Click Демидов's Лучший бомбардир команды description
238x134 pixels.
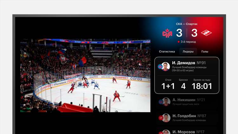click(x=189, y=69)
